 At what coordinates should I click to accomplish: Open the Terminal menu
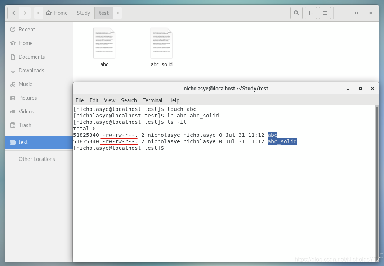coord(152,100)
